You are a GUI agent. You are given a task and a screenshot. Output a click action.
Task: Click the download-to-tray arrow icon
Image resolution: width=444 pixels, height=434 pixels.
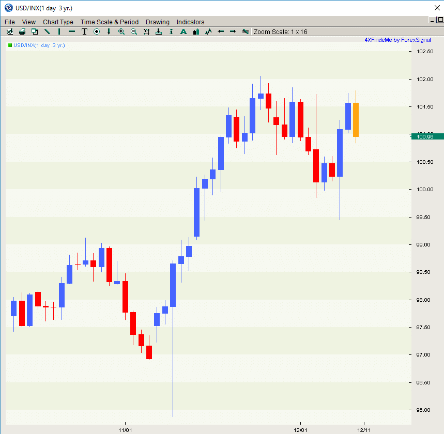[159, 32]
